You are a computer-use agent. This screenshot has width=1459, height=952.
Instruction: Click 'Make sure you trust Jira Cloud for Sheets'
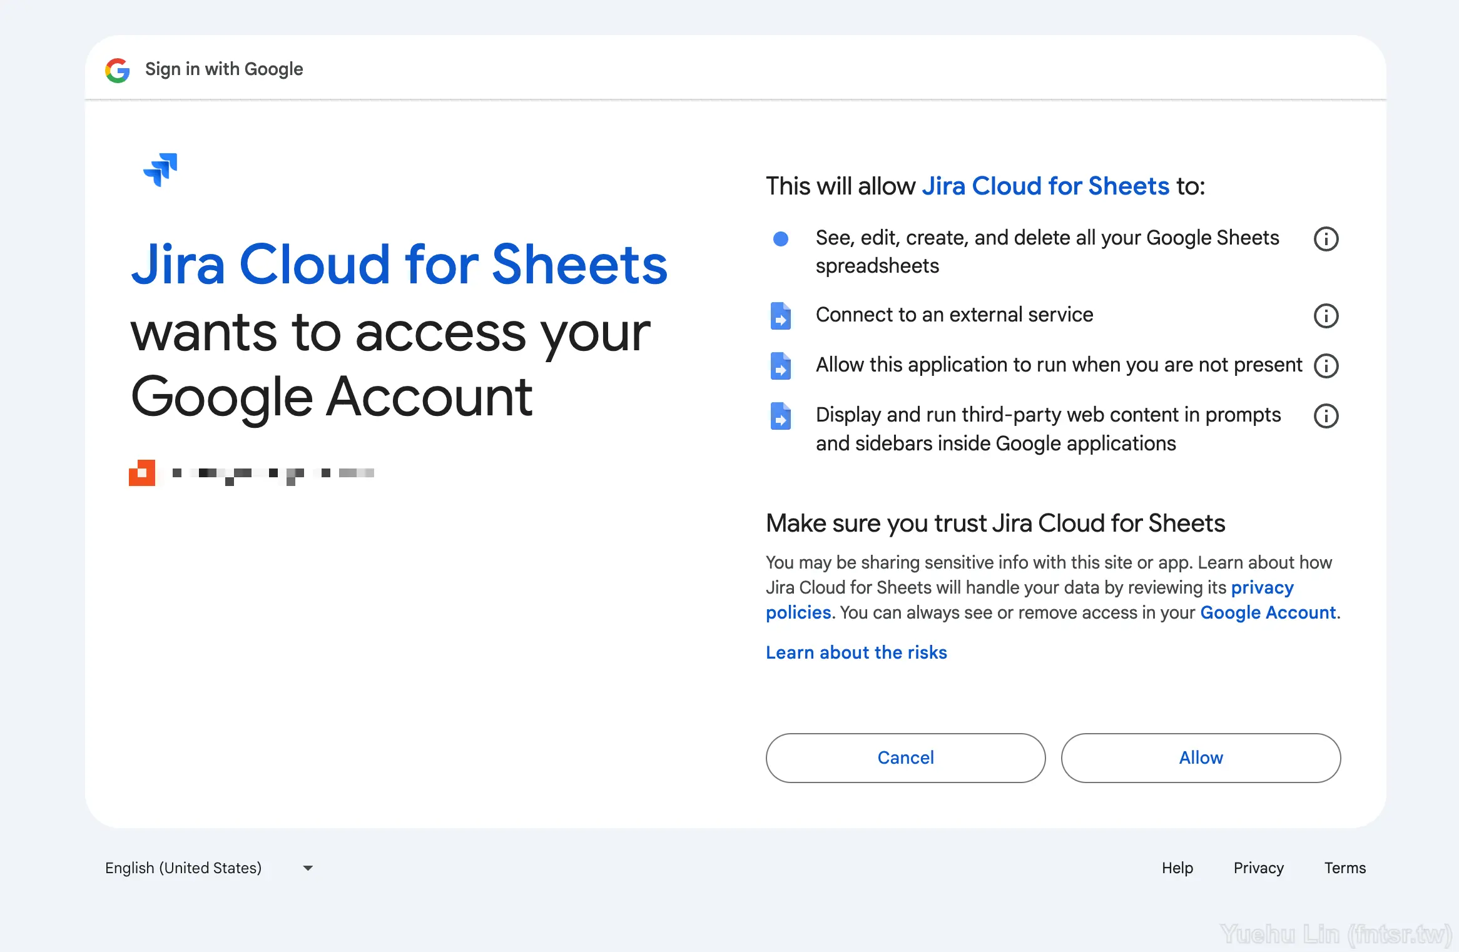click(x=995, y=523)
